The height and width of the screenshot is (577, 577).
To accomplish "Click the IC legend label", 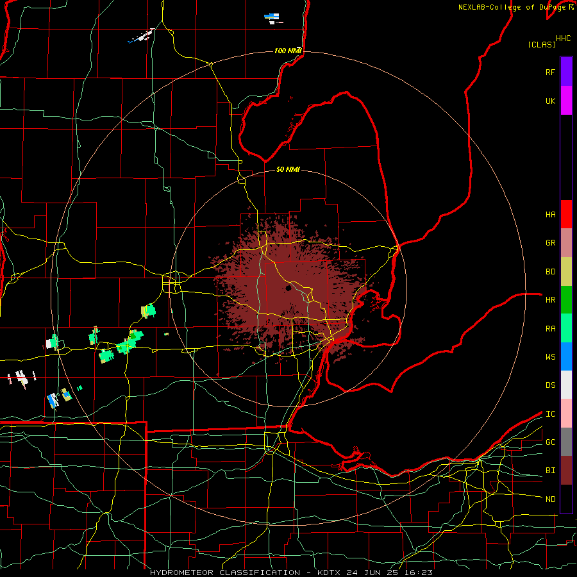I will pos(550,414).
